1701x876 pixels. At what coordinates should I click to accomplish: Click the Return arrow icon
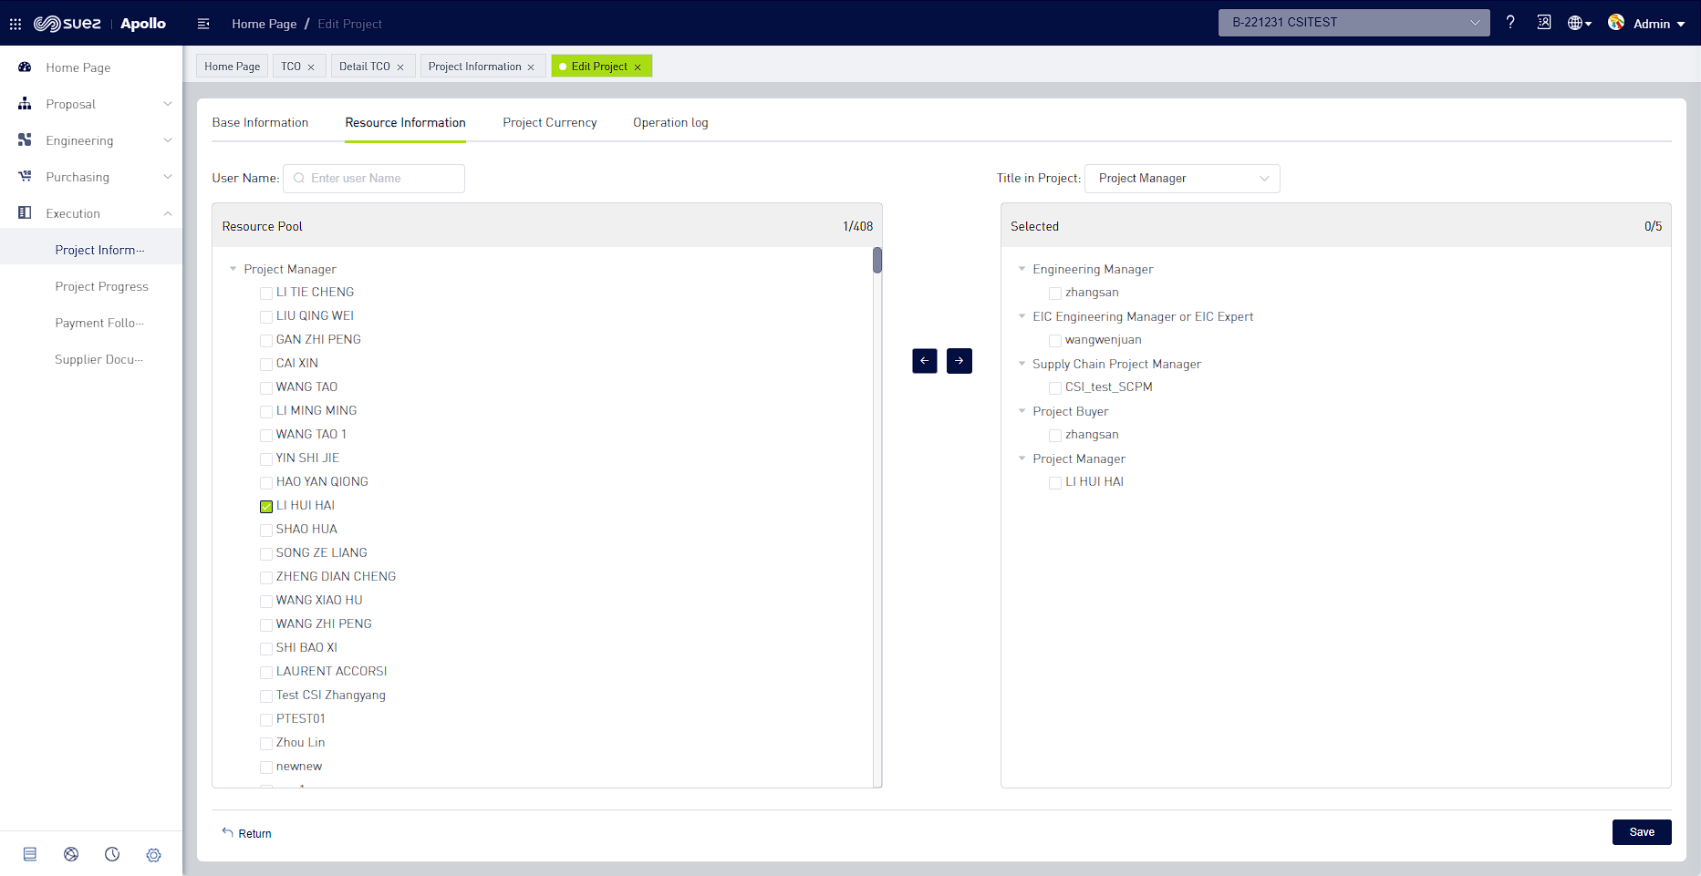click(x=228, y=832)
